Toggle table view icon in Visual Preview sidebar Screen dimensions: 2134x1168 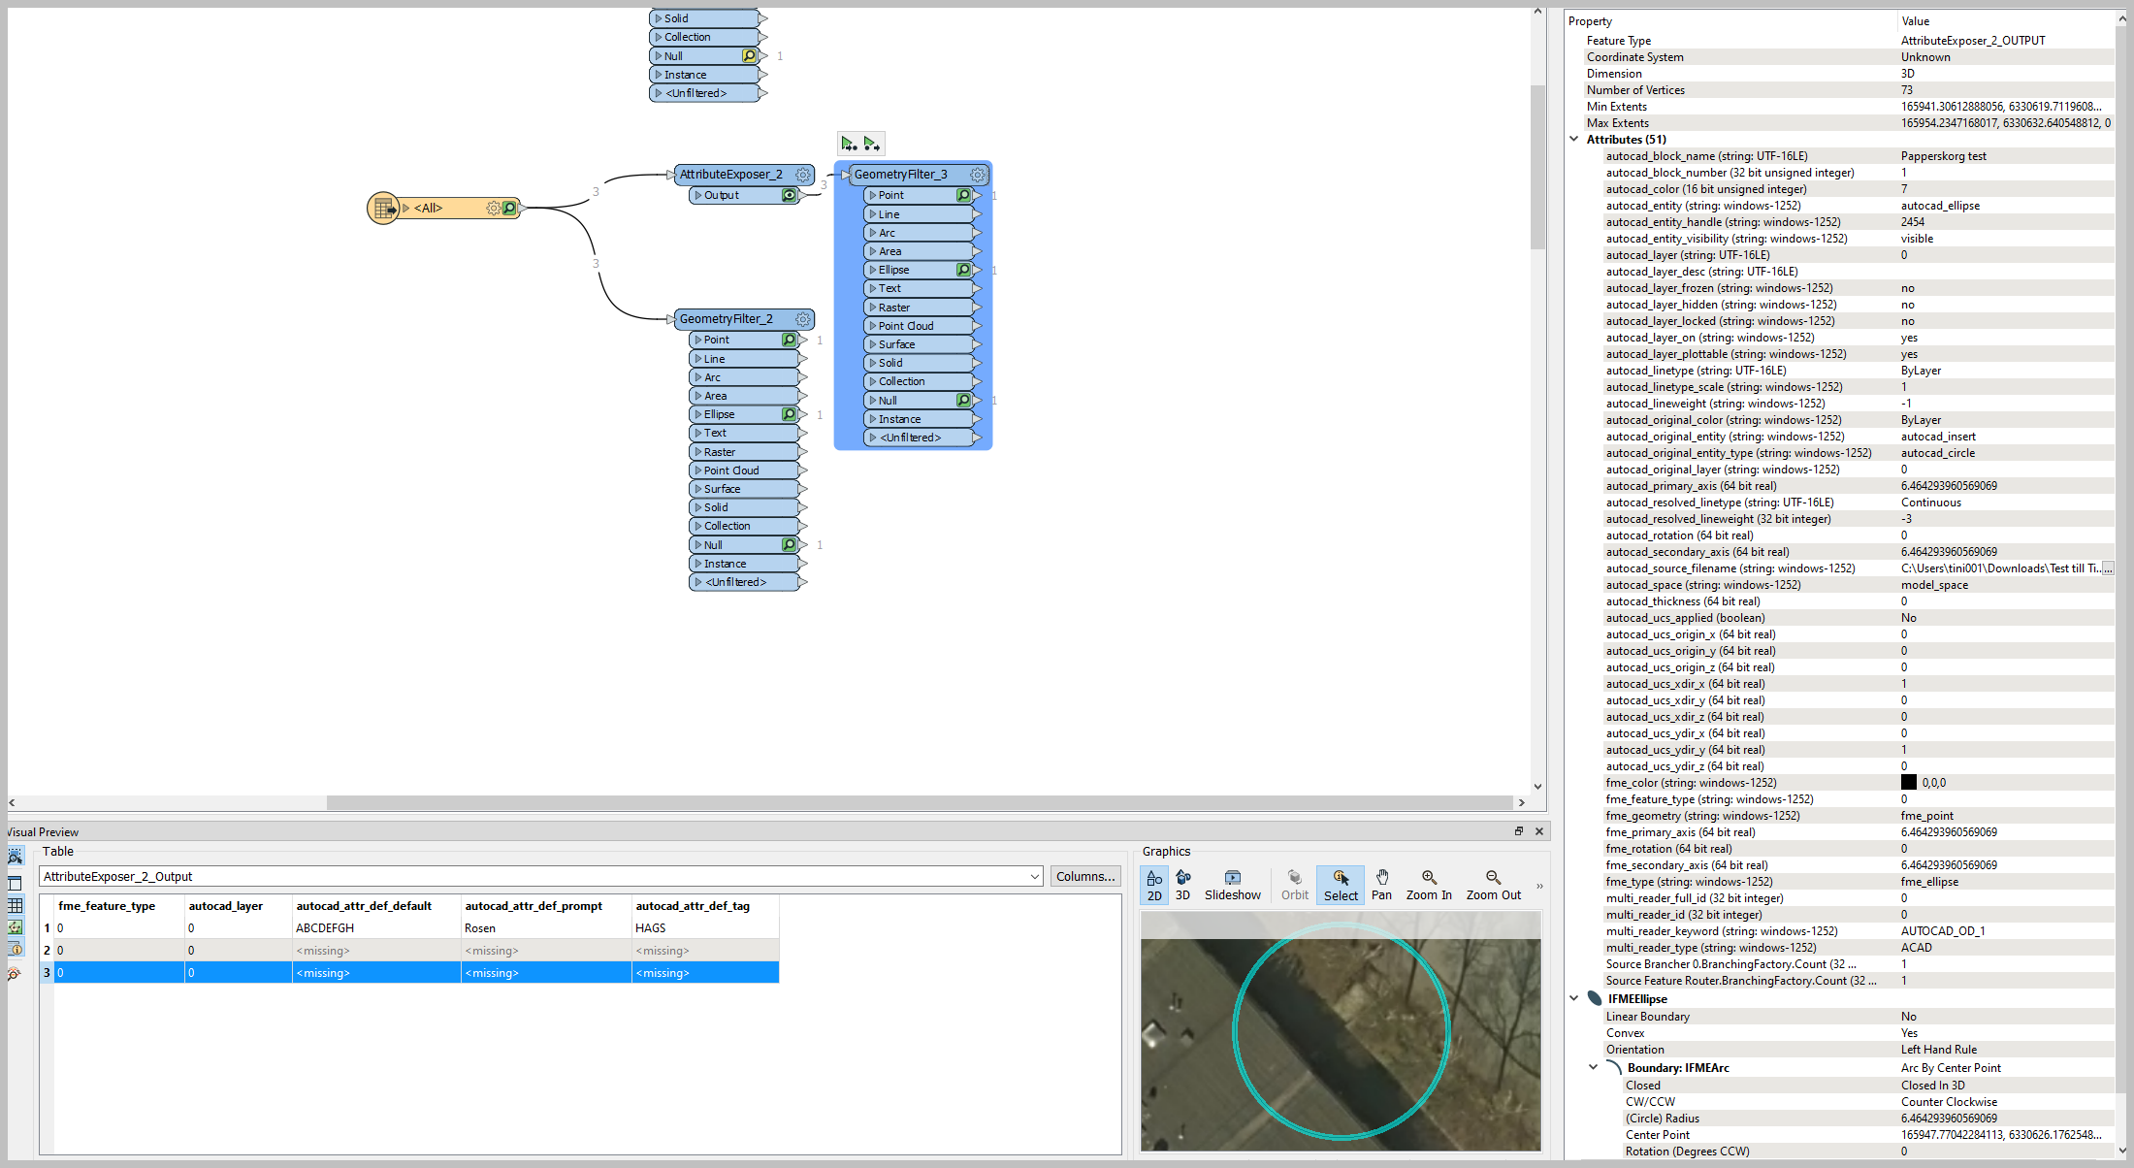point(15,905)
